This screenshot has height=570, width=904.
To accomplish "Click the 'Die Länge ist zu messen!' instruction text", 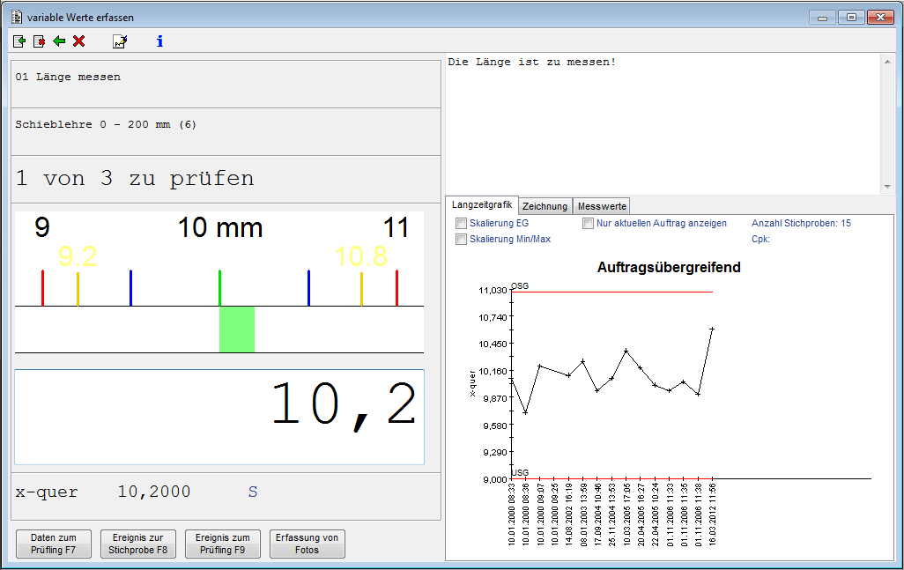I will tap(531, 63).
